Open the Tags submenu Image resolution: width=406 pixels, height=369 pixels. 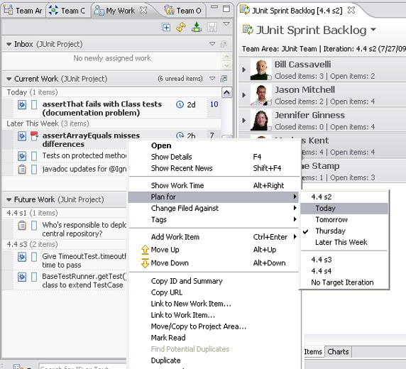[x=214, y=219]
